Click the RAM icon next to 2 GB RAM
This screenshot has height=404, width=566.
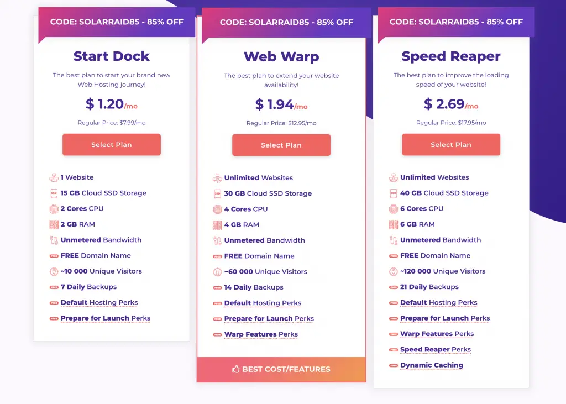[54, 224]
